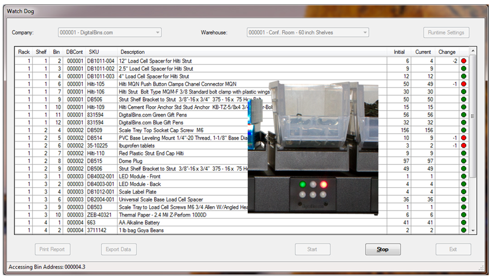The width and height of the screenshot is (490, 278).
Task: Click SKU cell 'DB4002-001'
Action: pos(101,176)
